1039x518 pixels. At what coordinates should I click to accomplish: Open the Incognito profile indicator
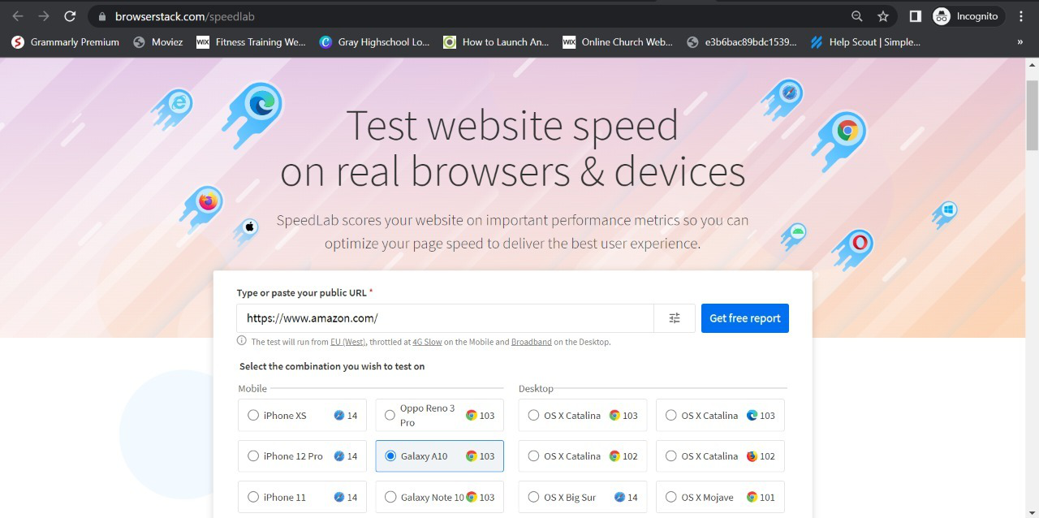[967, 16]
